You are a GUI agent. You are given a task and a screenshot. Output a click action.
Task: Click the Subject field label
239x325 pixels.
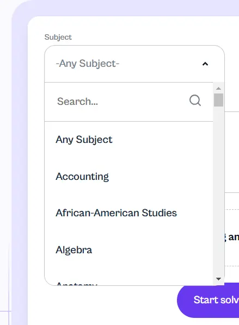(x=58, y=37)
